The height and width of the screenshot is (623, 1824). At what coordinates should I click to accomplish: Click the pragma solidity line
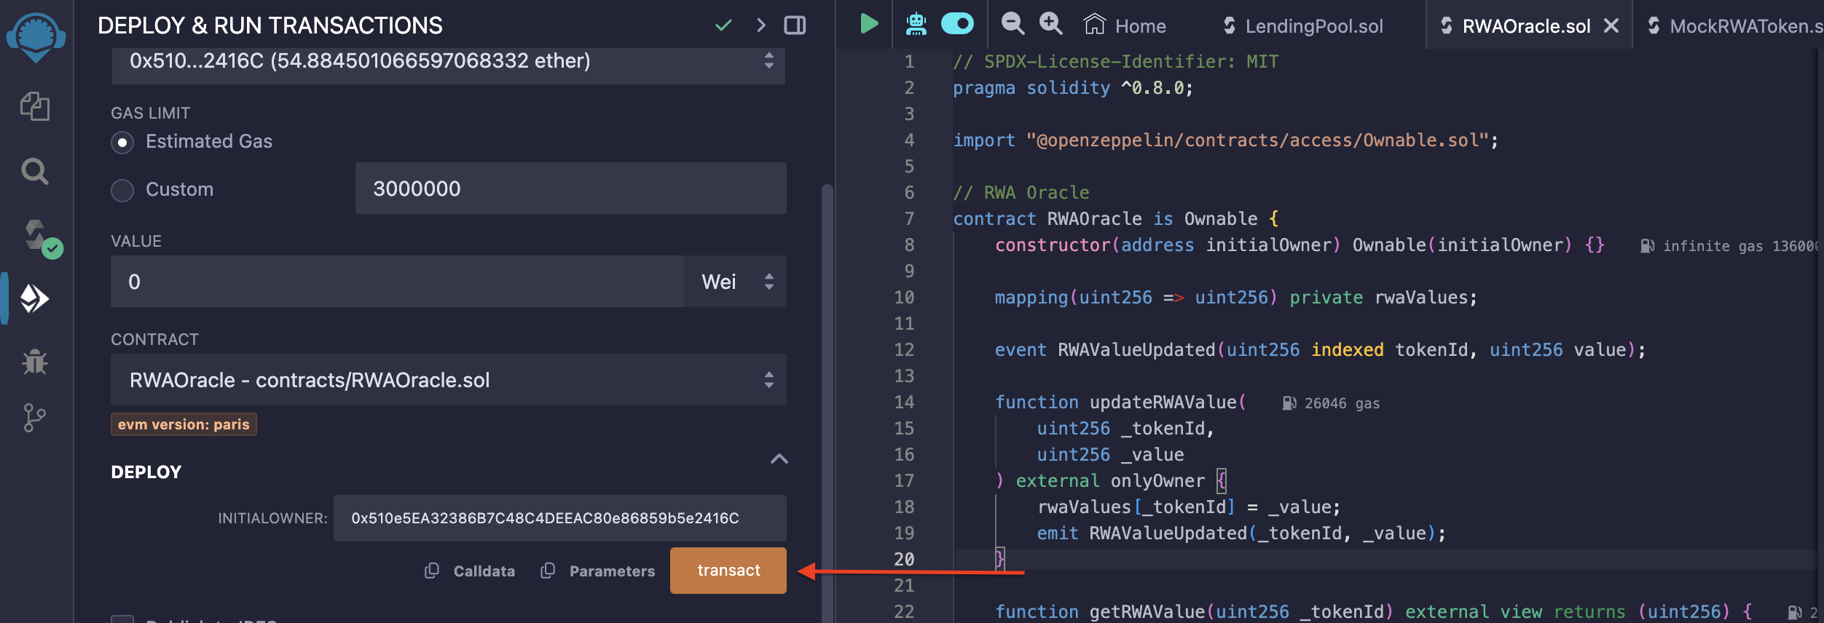pyautogui.click(x=1073, y=88)
